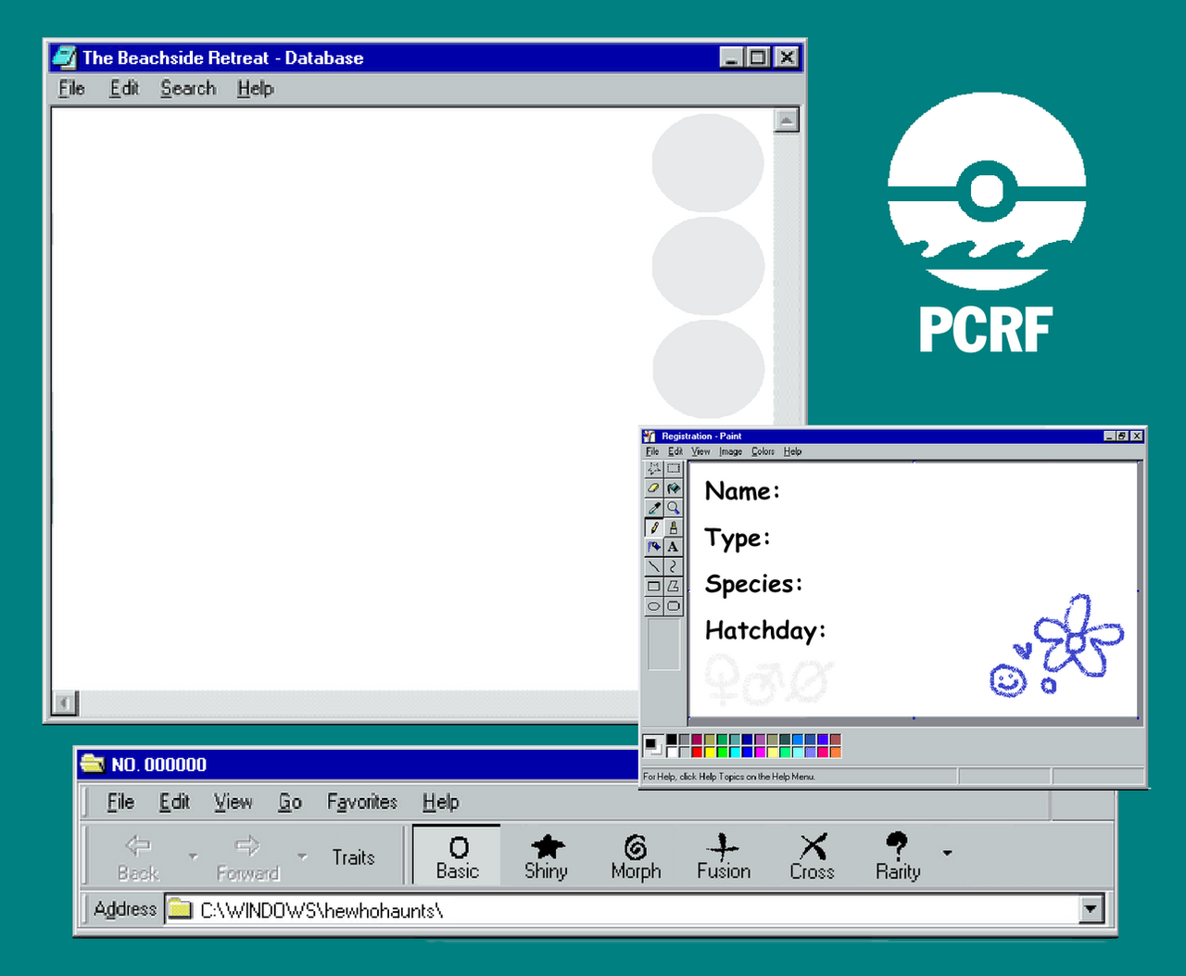Click the Address field path text
Image resolution: width=1186 pixels, height=976 pixels.
(322, 910)
